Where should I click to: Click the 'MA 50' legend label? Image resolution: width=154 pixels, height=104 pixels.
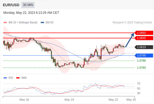pyautogui.click(x=50, y=23)
